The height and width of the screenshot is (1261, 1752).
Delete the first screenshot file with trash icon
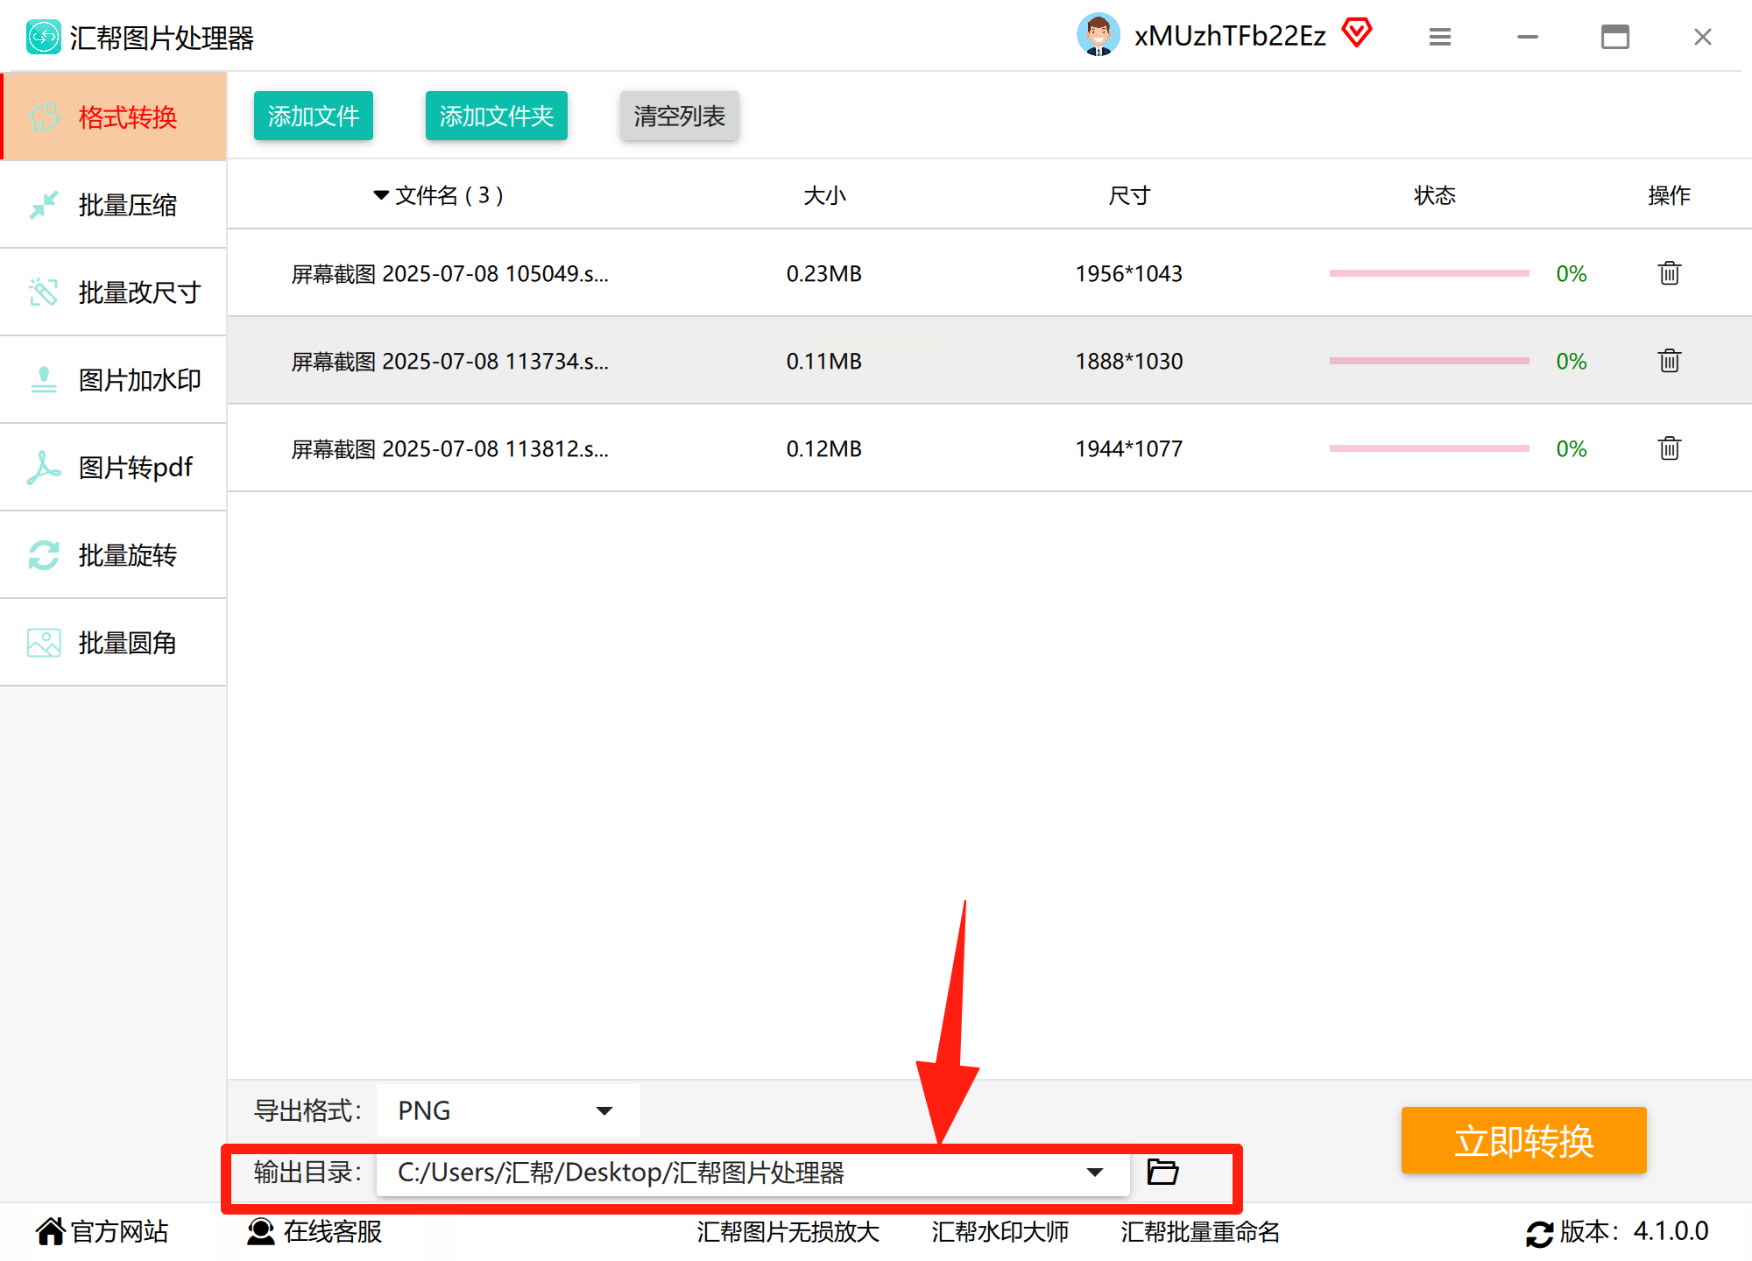(1669, 273)
